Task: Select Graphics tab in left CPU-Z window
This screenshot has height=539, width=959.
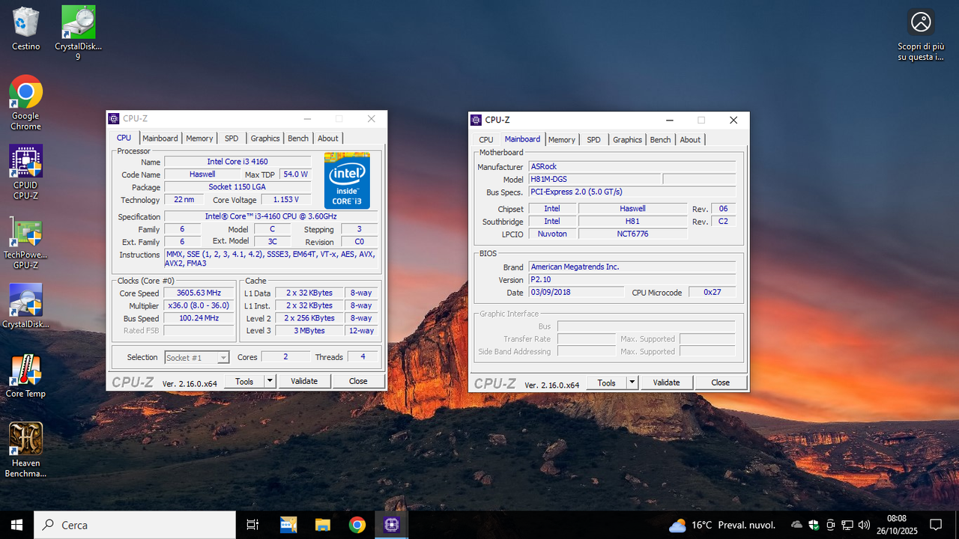Action: coord(265,138)
